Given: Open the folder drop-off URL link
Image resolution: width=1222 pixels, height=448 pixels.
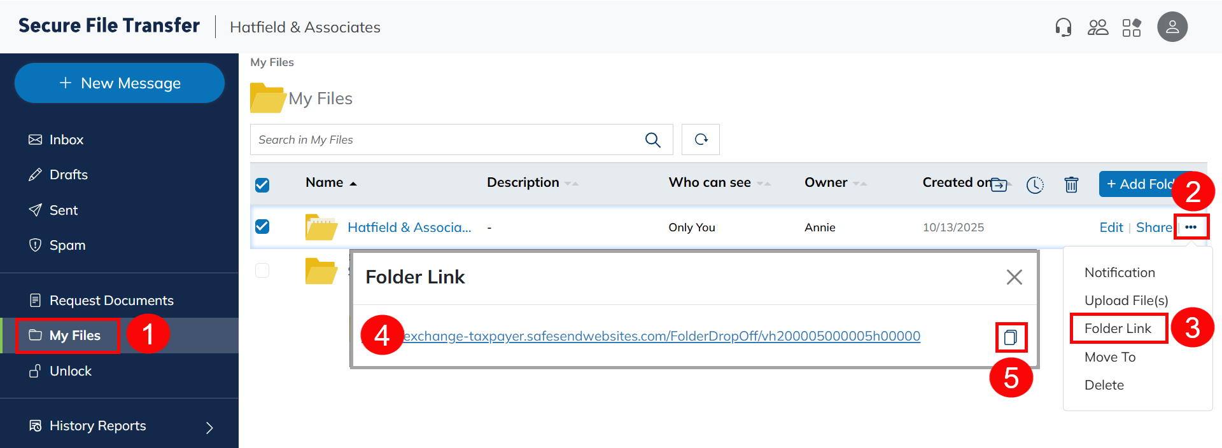Looking at the screenshot, I should [x=662, y=336].
